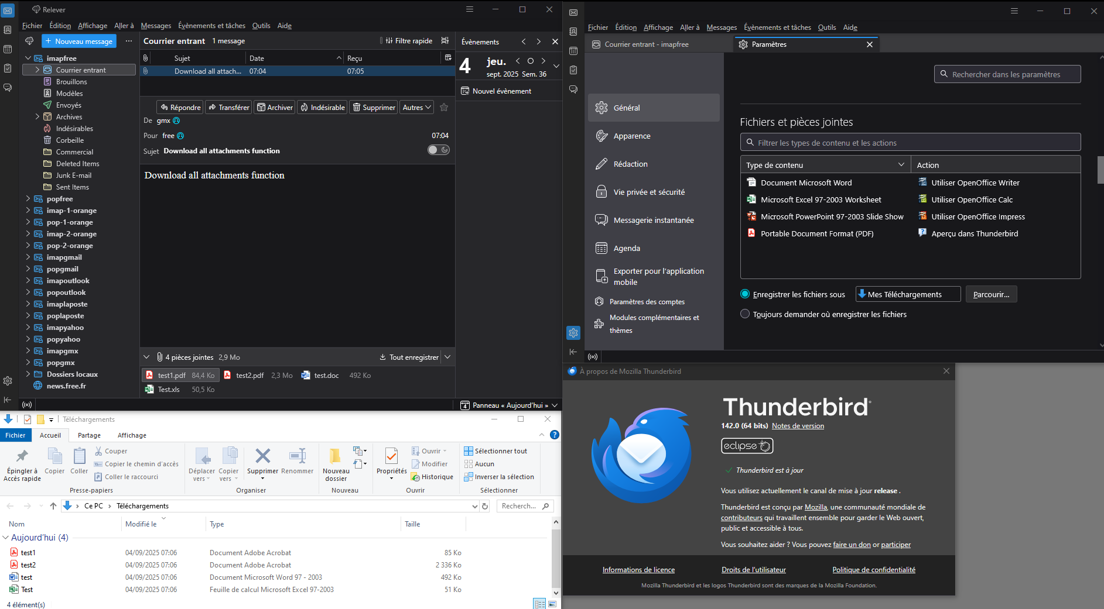Open the 'Notes de version' link
Viewport: 1104px width, 609px height.
(x=798, y=426)
